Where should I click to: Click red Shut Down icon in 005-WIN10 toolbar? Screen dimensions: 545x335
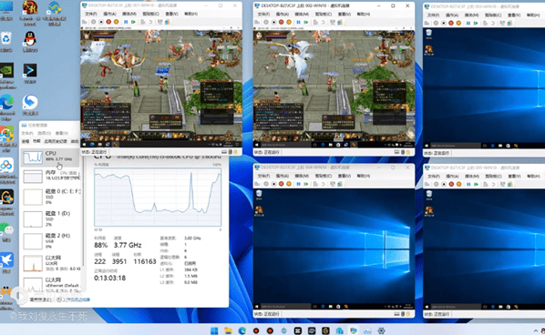point(451,184)
